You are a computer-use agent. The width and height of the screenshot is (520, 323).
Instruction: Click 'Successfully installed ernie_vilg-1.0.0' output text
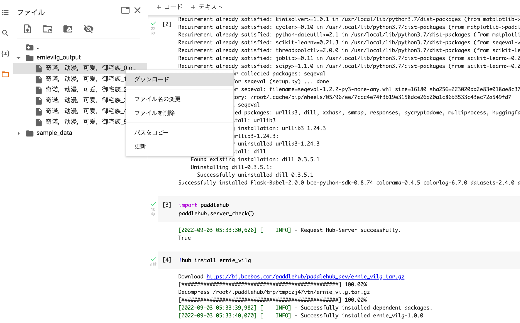362,316
